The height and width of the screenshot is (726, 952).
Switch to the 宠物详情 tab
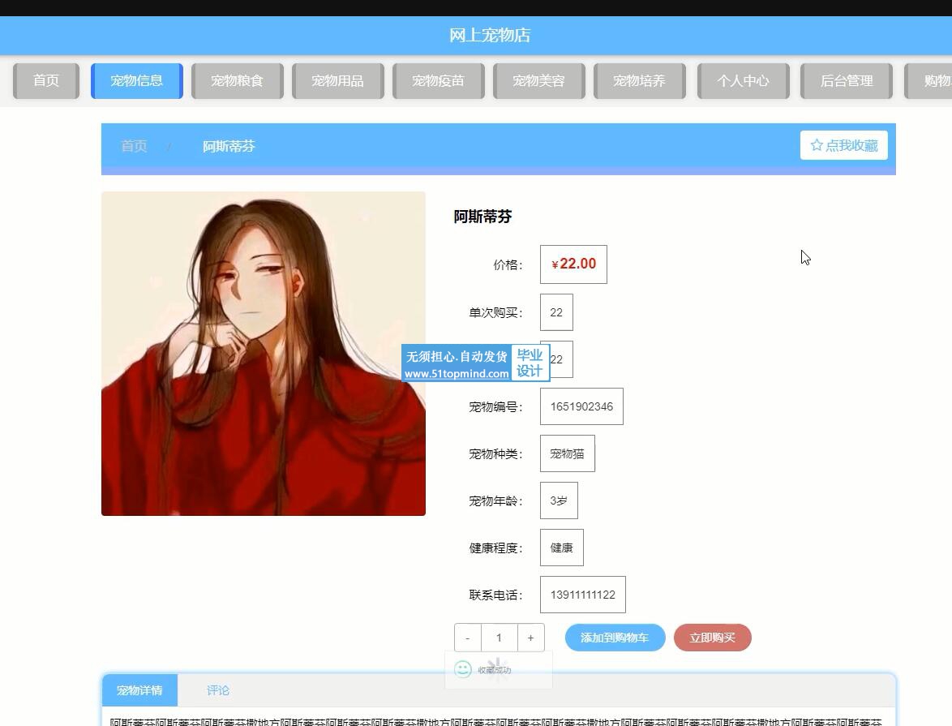139,690
